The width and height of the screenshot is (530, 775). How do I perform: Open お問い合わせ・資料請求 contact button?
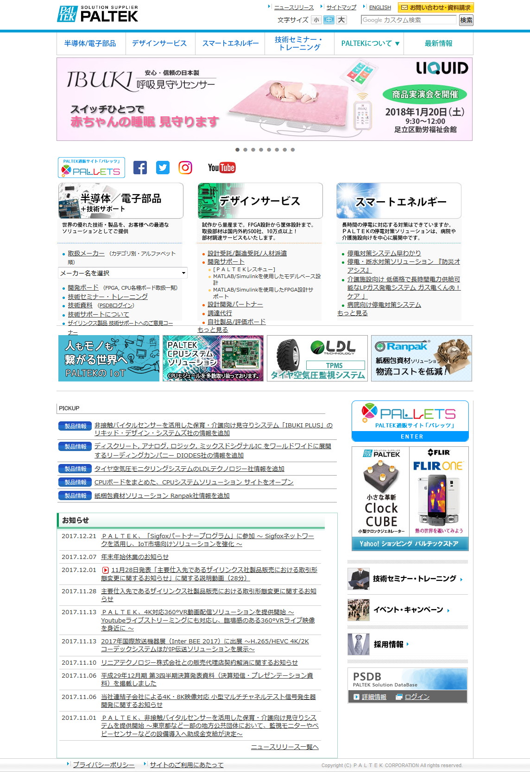(x=436, y=7)
